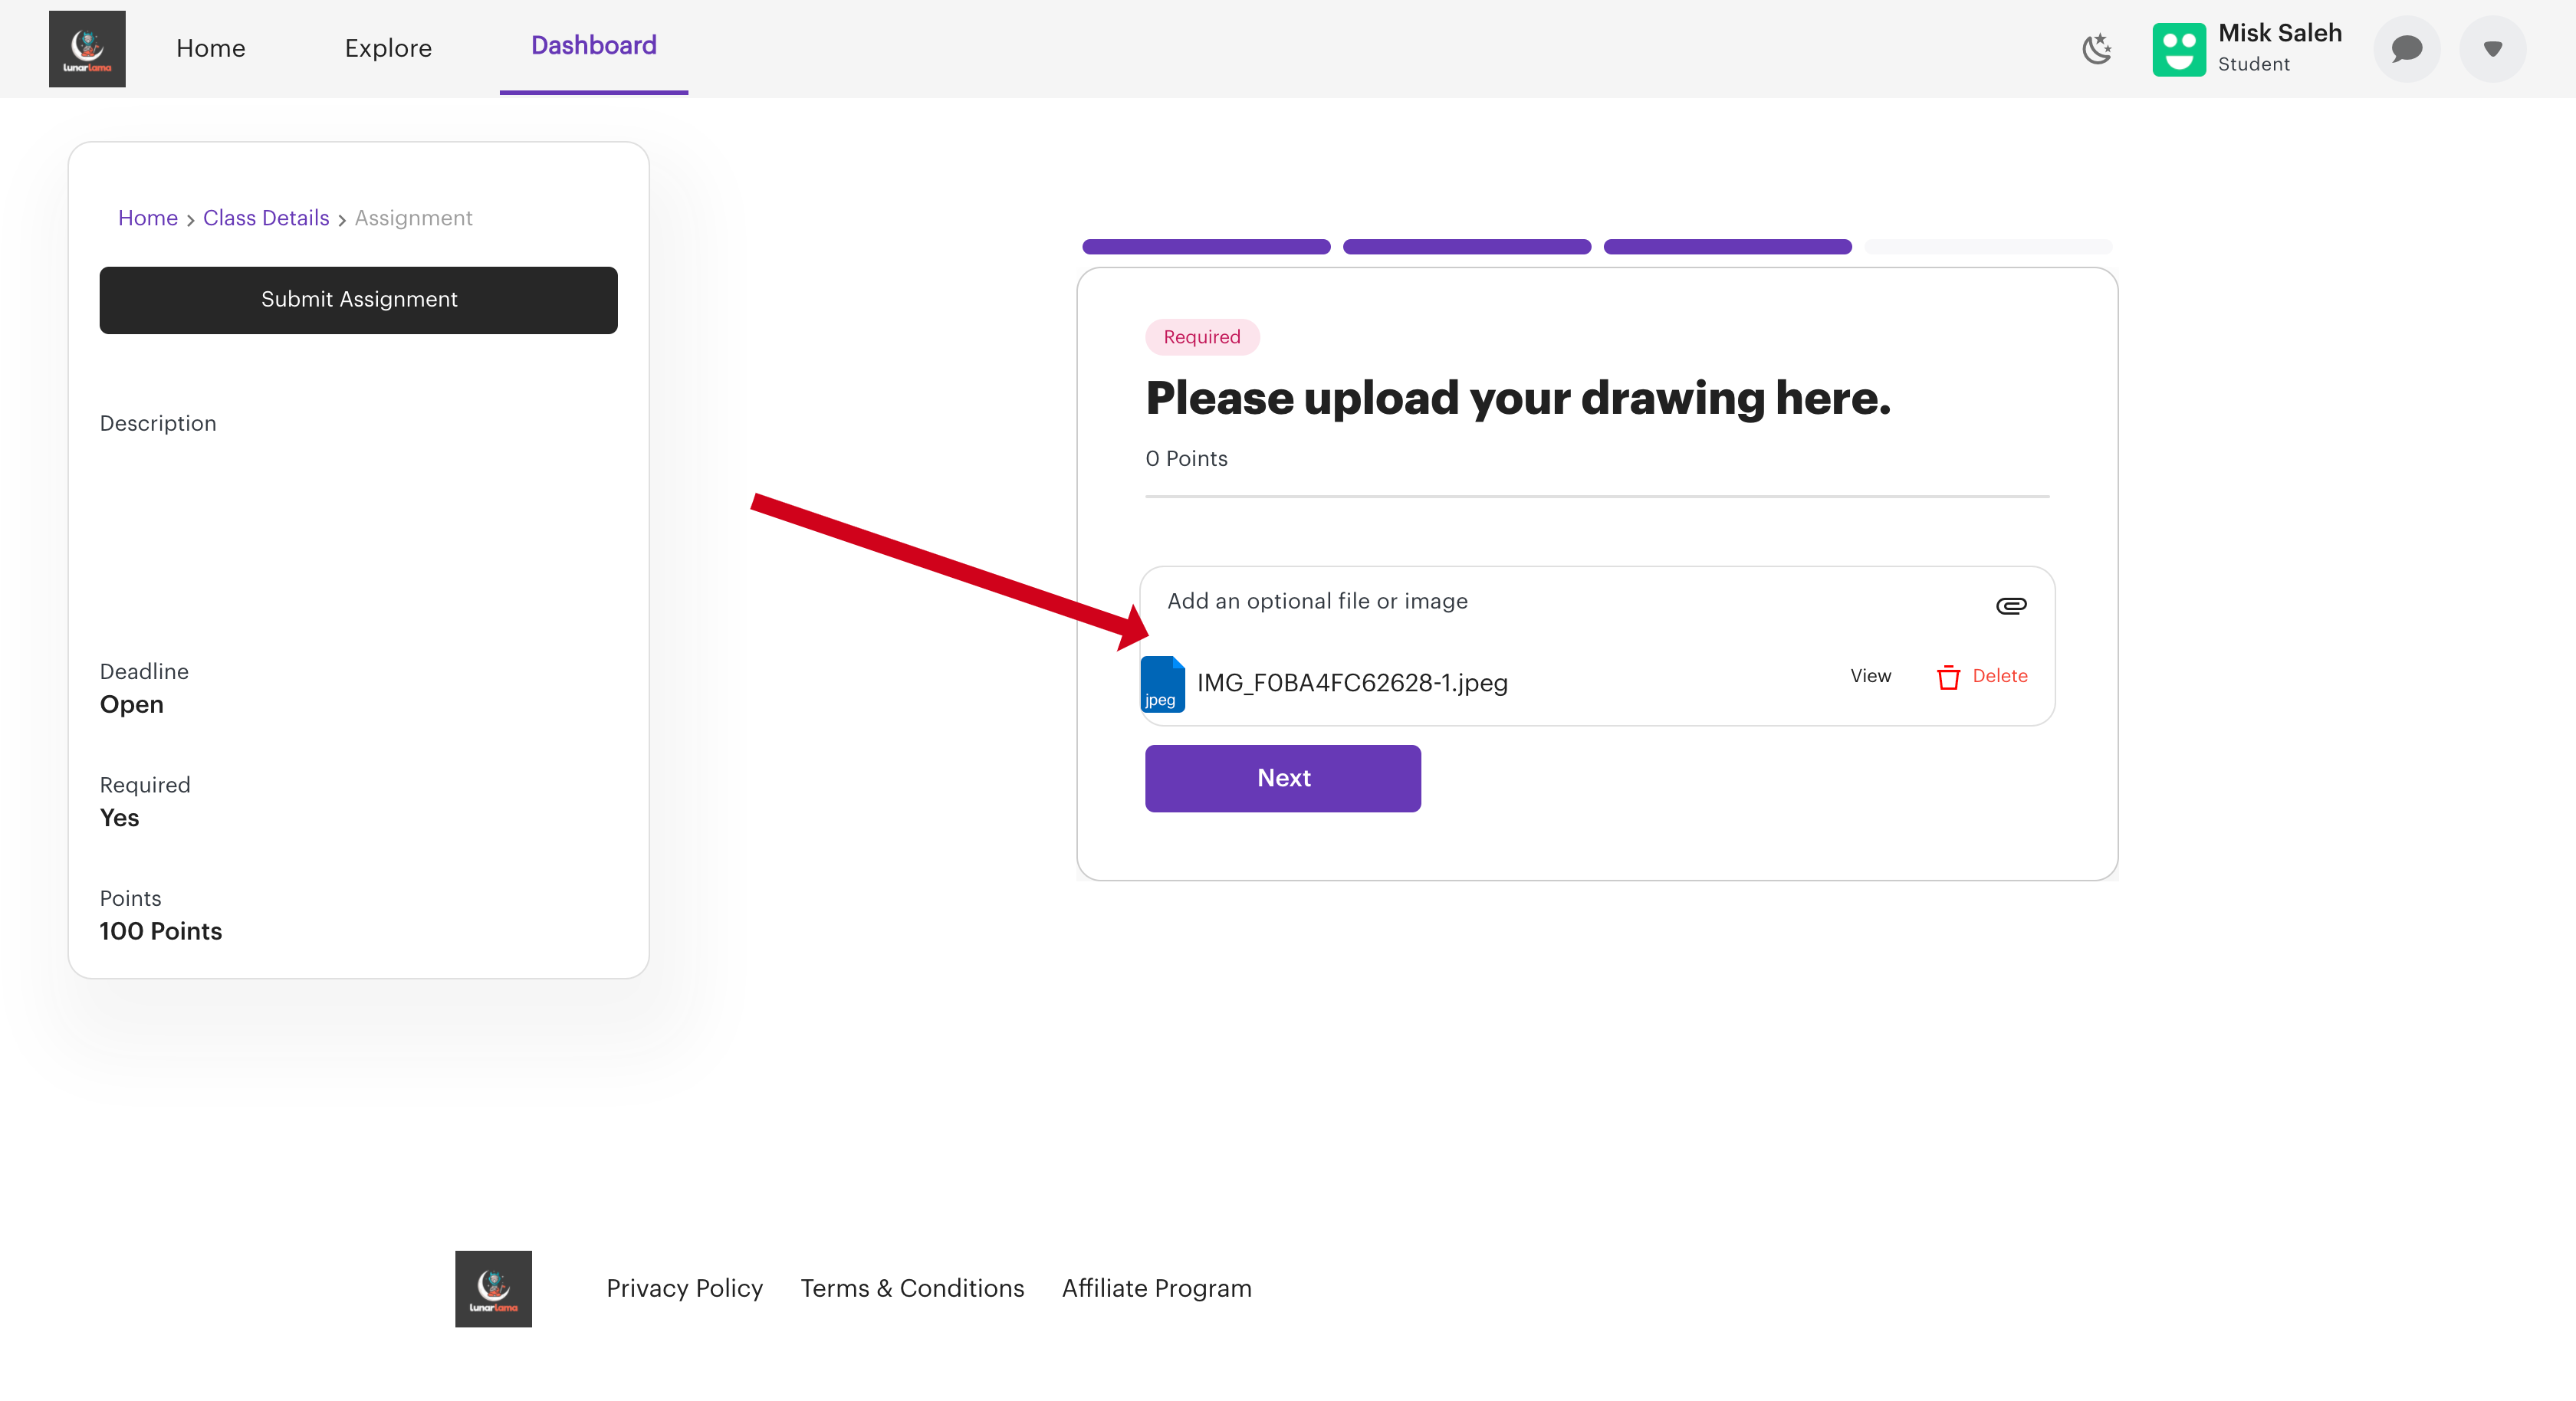Open the chat messages bubble icon
Viewport: 2576px width, 1401px height.
coord(2406,48)
